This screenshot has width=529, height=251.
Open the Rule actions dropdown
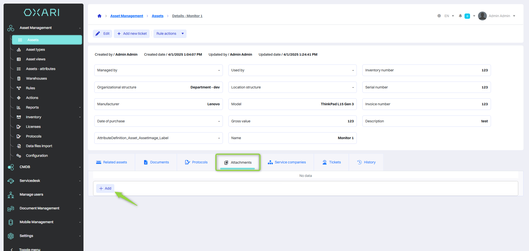coord(170,34)
